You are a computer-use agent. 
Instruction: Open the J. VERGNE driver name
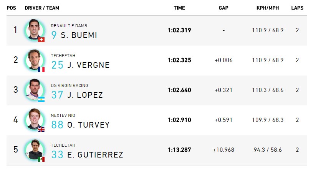click(x=88, y=65)
